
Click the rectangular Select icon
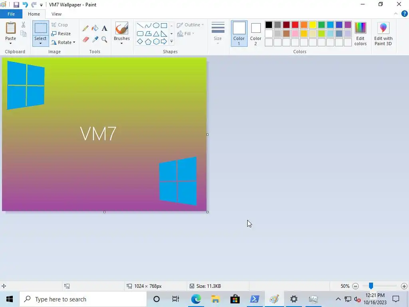click(41, 28)
